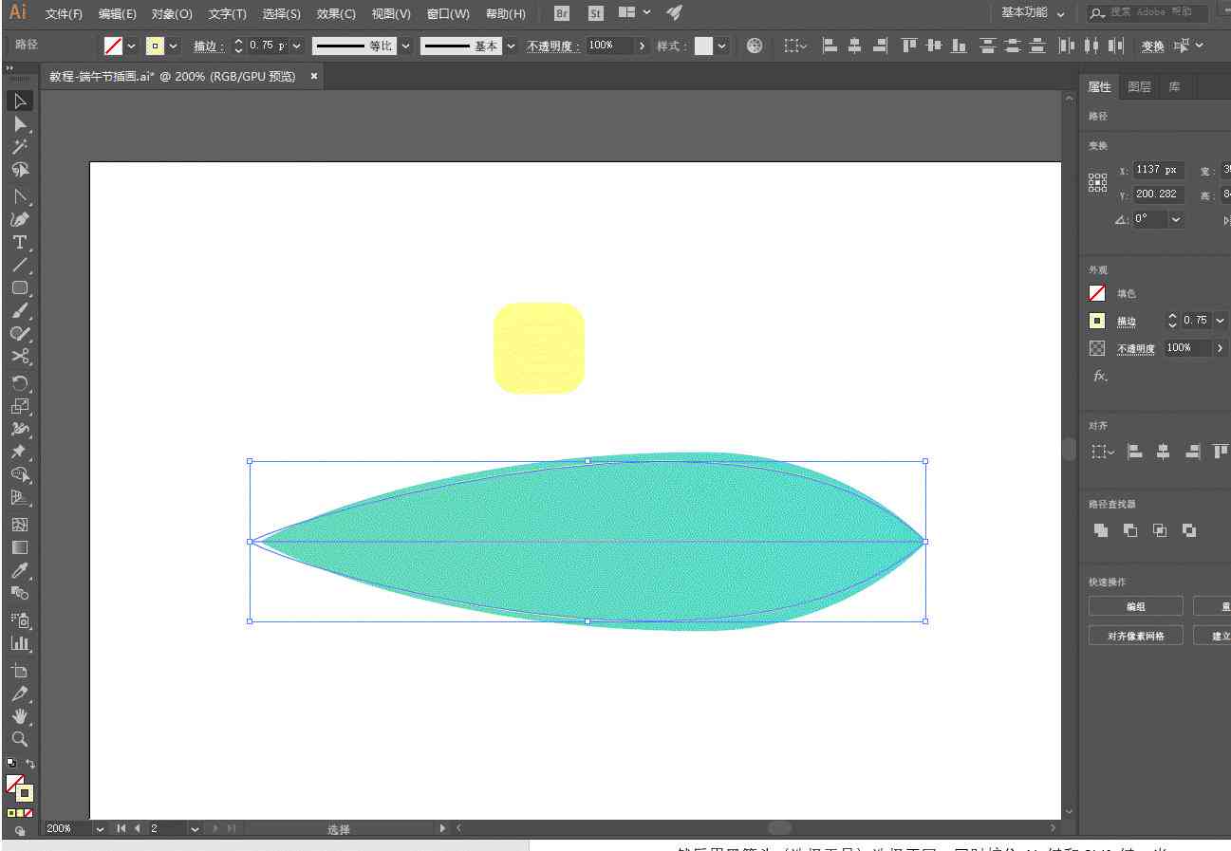Select the Slice tool
The height and width of the screenshot is (851, 1231).
(19, 694)
